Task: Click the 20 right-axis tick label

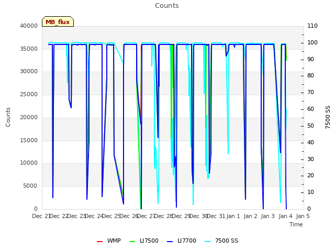Action: (310, 176)
